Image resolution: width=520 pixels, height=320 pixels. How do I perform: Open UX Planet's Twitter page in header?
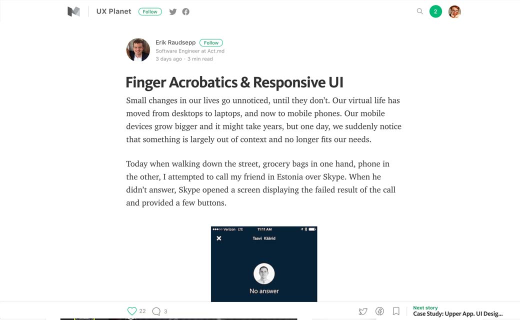pos(173,11)
